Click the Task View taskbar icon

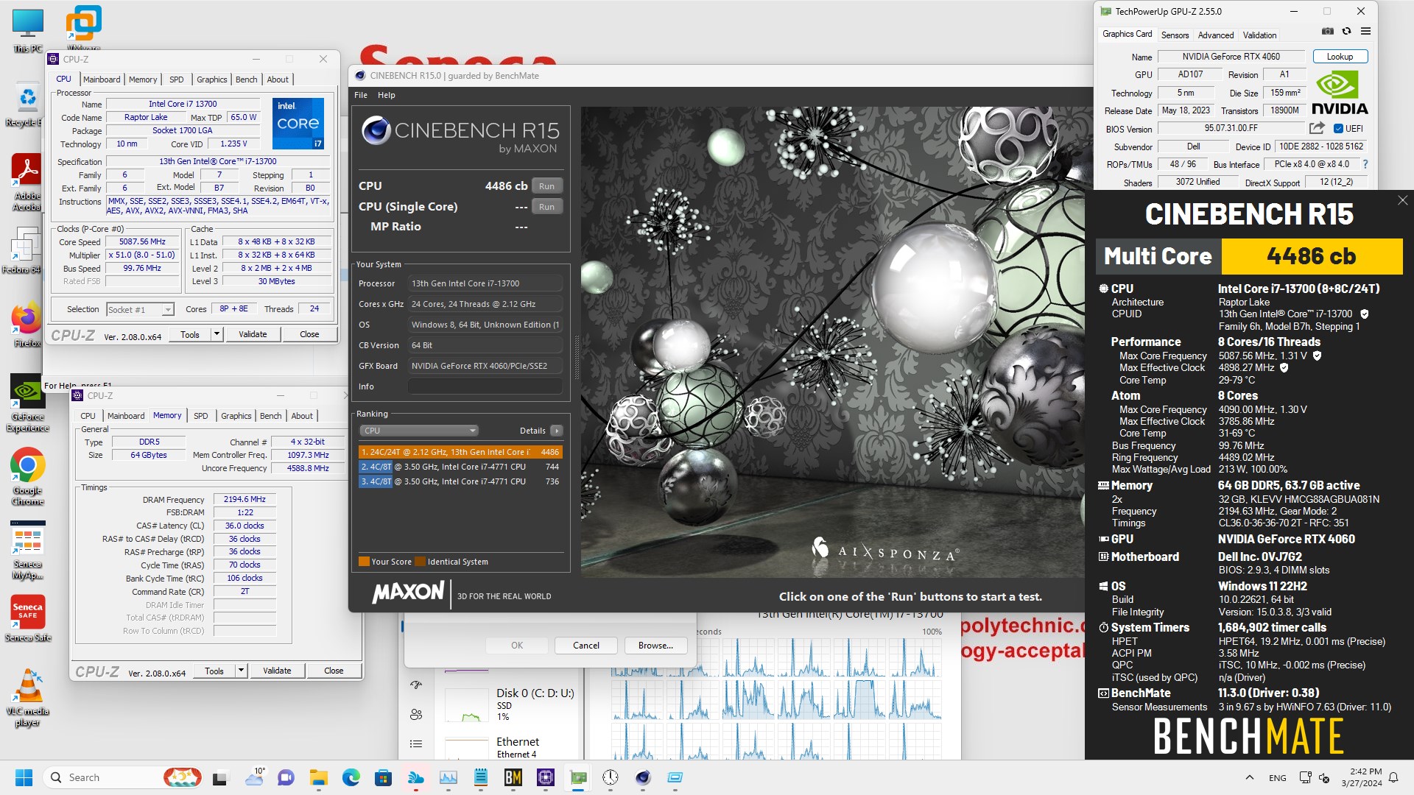(x=220, y=777)
